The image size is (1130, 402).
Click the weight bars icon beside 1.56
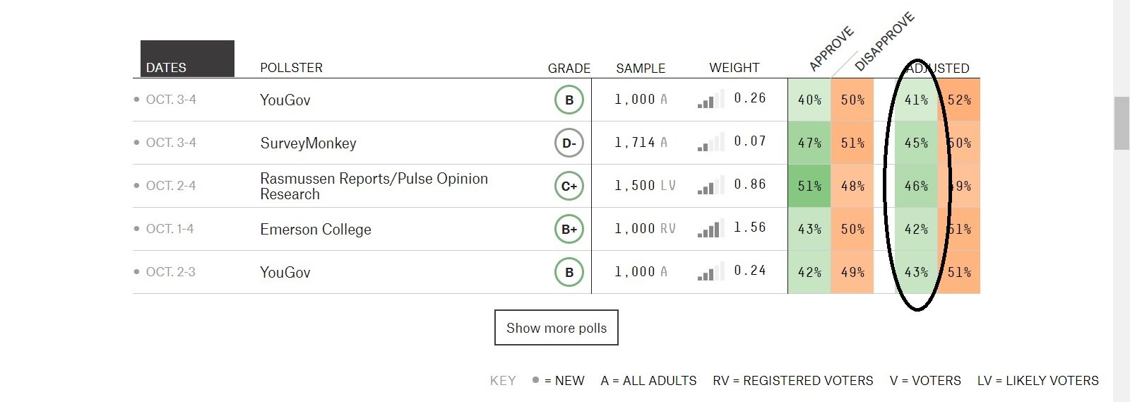coord(710,229)
